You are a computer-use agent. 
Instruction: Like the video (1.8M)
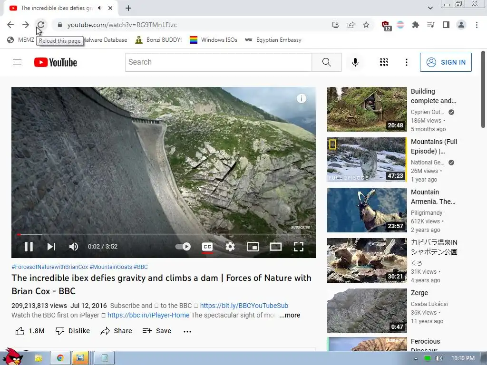[30, 331]
